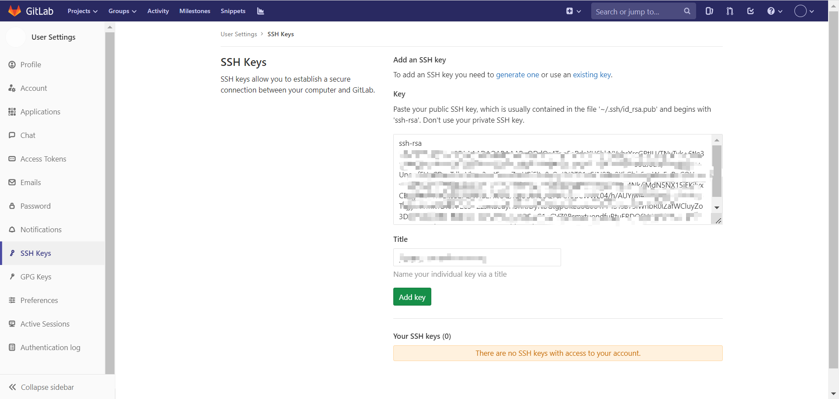
Task: Click the Add key button
Action: (412, 297)
